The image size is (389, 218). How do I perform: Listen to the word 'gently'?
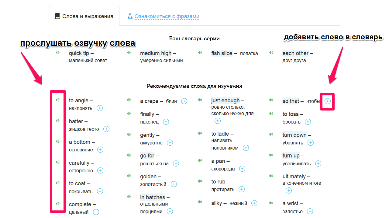pos(129,134)
